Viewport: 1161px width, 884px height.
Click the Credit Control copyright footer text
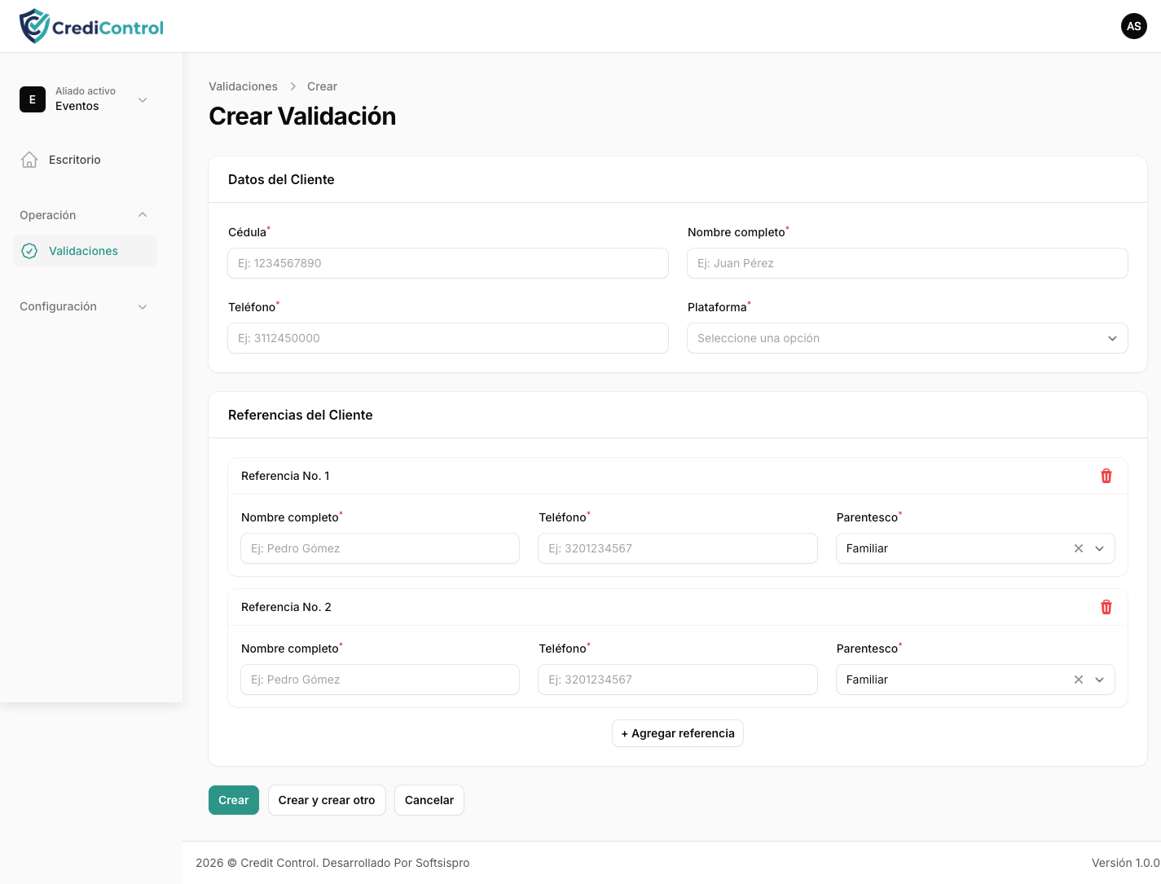click(x=332, y=863)
